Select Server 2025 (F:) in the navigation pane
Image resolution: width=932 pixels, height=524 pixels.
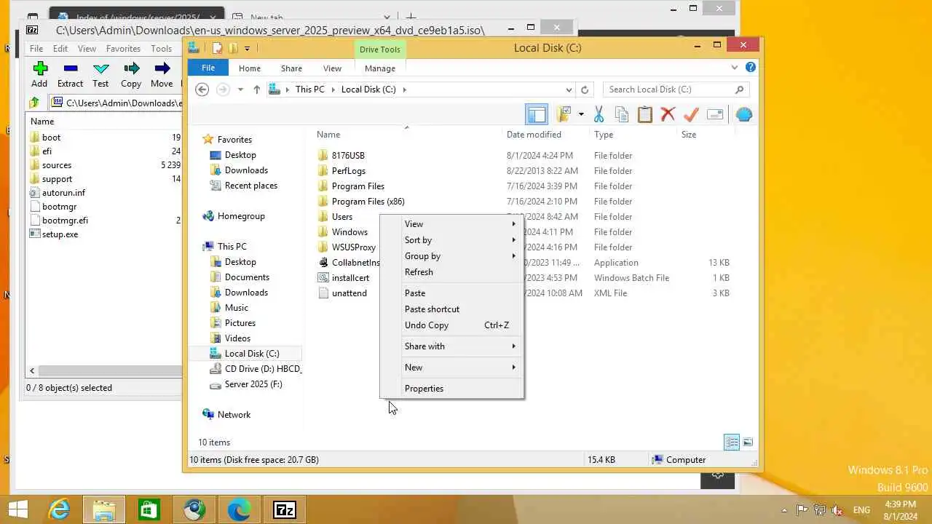253,384
